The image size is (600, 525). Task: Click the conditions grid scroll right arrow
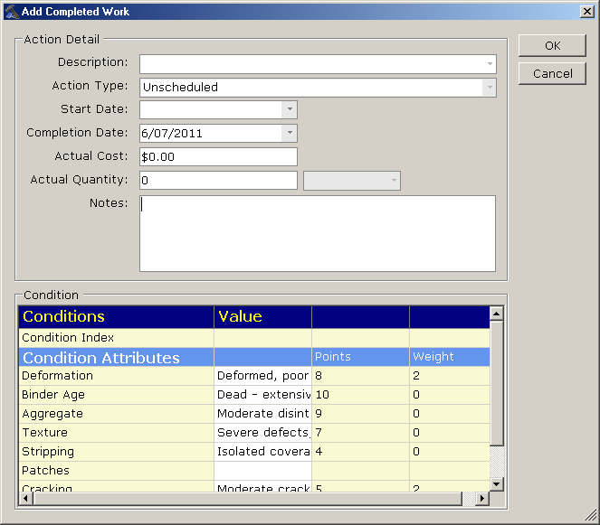482,498
